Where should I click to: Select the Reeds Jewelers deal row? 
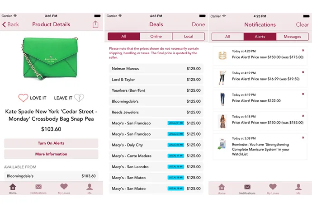tap(156, 112)
